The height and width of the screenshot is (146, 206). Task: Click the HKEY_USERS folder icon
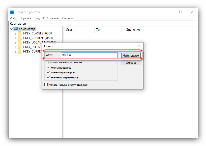coord(20,47)
